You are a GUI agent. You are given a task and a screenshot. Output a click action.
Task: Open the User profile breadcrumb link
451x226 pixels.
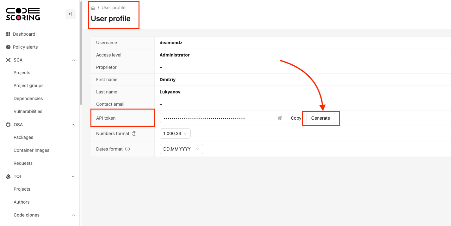(x=114, y=7)
